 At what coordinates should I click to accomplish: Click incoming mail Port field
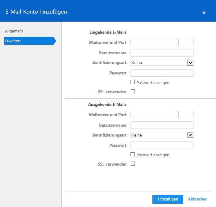[x=186, y=42]
